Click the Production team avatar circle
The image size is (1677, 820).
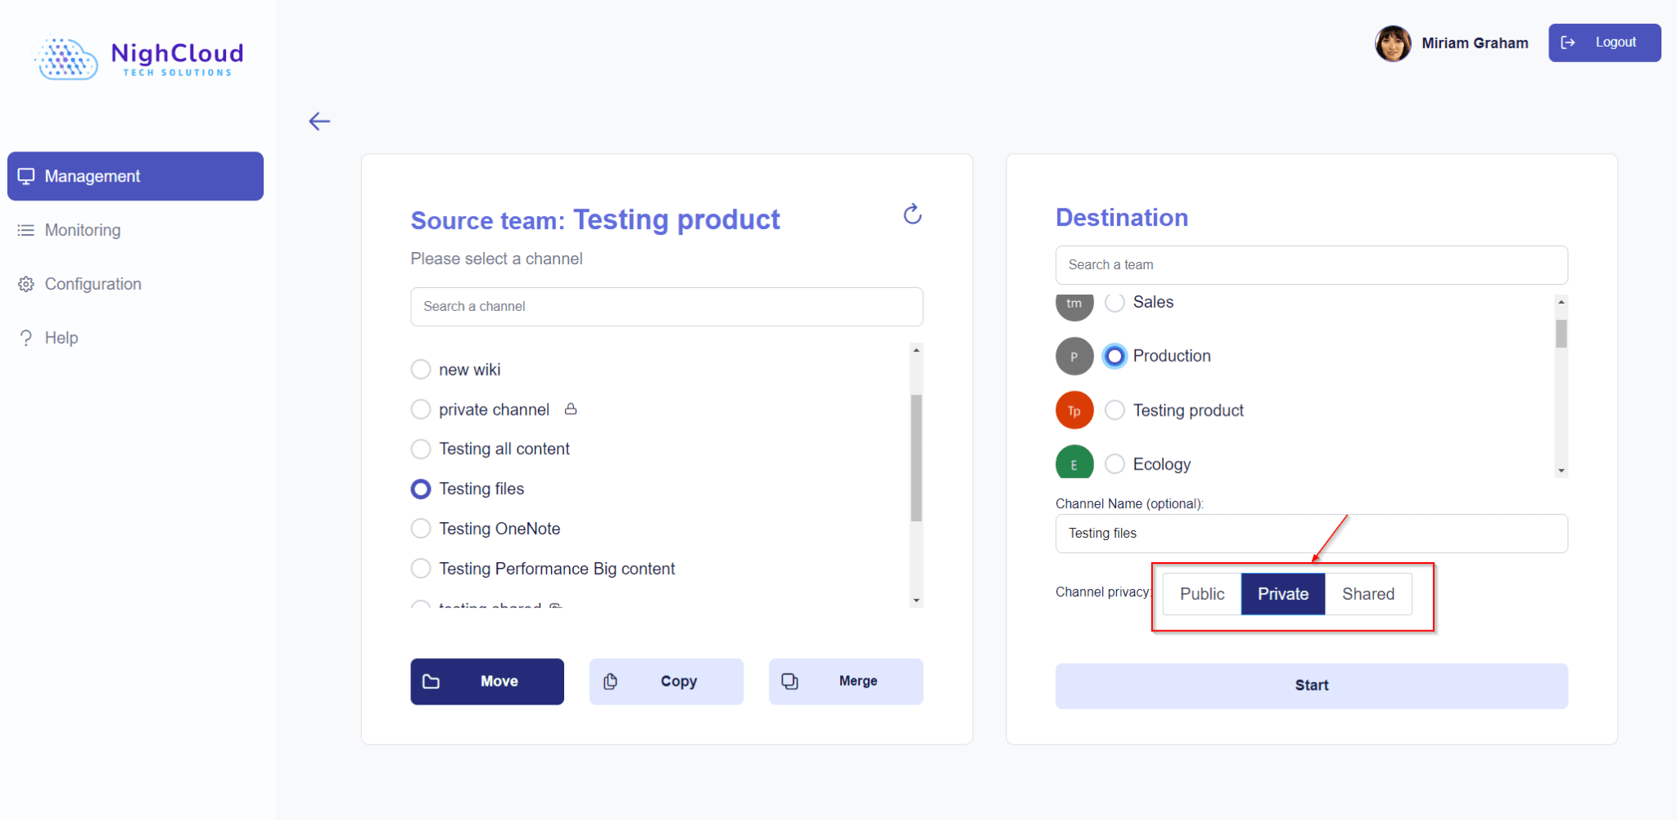click(x=1074, y=355)
